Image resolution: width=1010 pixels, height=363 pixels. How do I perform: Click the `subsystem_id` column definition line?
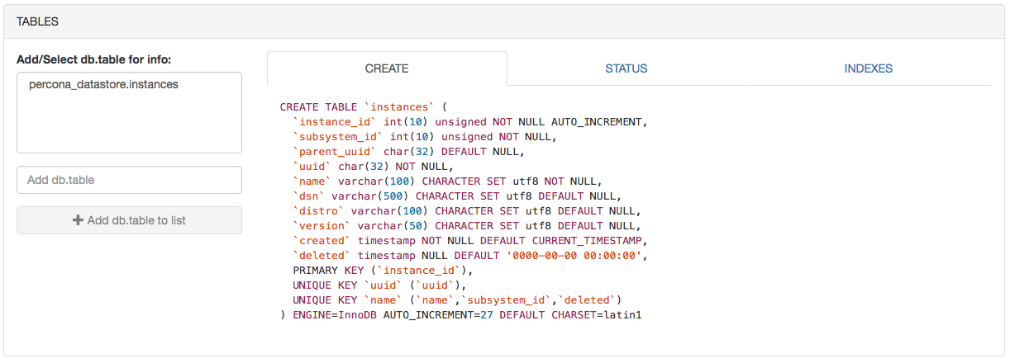[x=425, y=137]
